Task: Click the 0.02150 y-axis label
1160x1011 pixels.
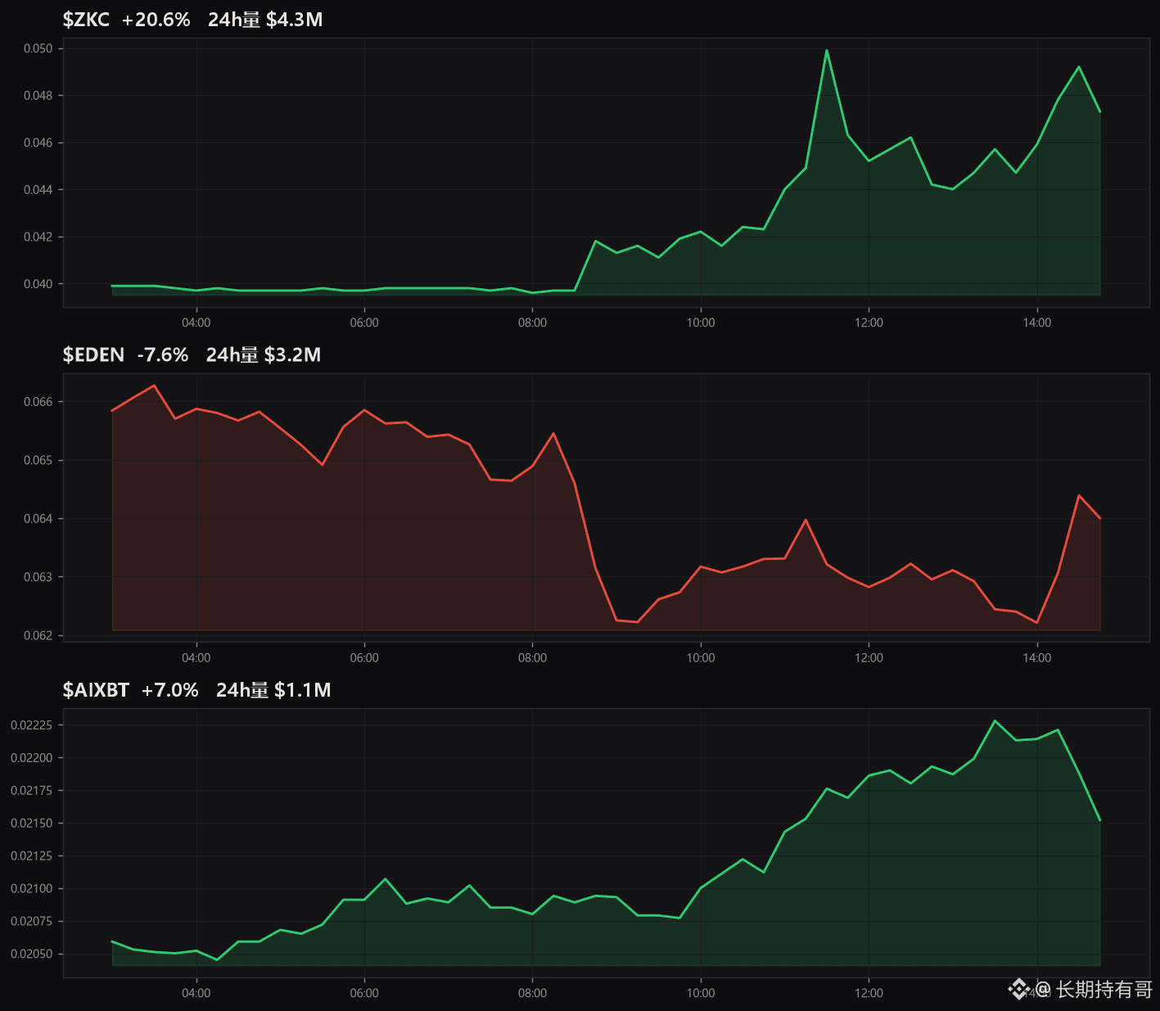Action: pos(31,824)
